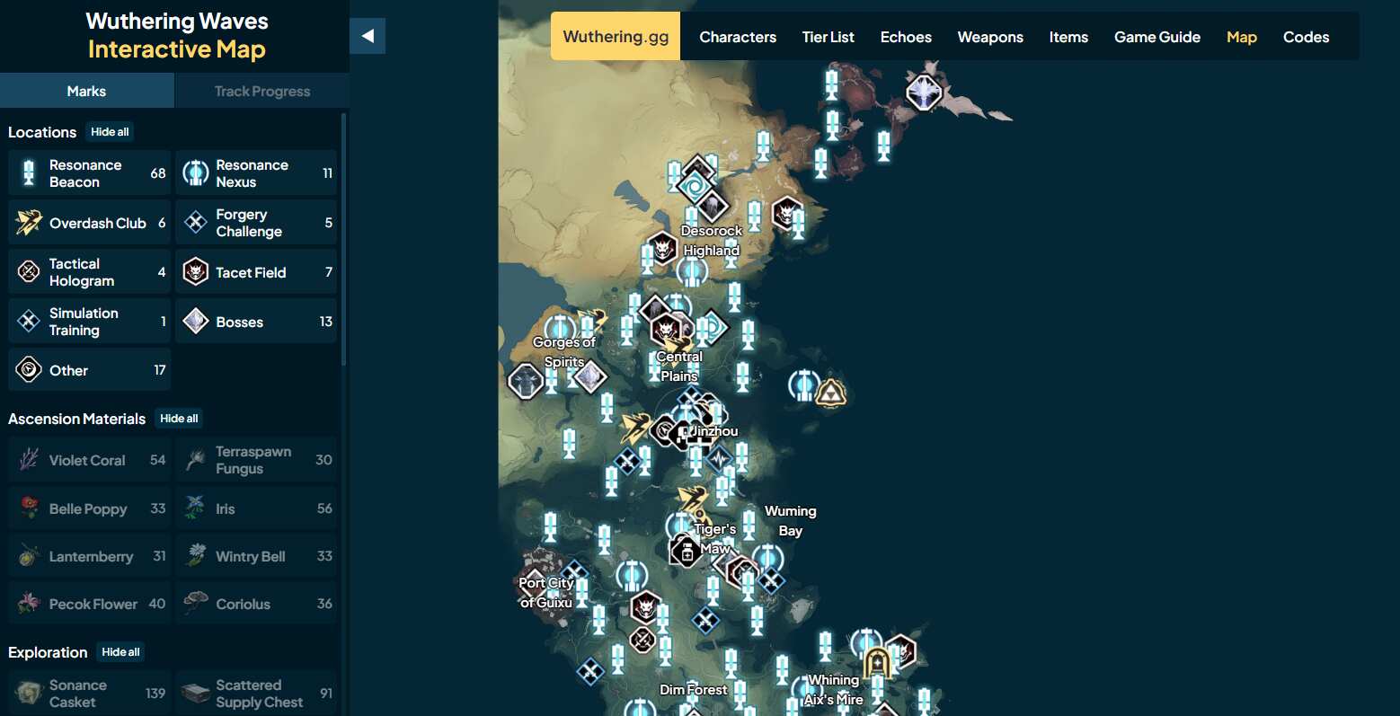Go to the Tier List page
This screenshot has height=716, width=1400.
tap(828, 37)
